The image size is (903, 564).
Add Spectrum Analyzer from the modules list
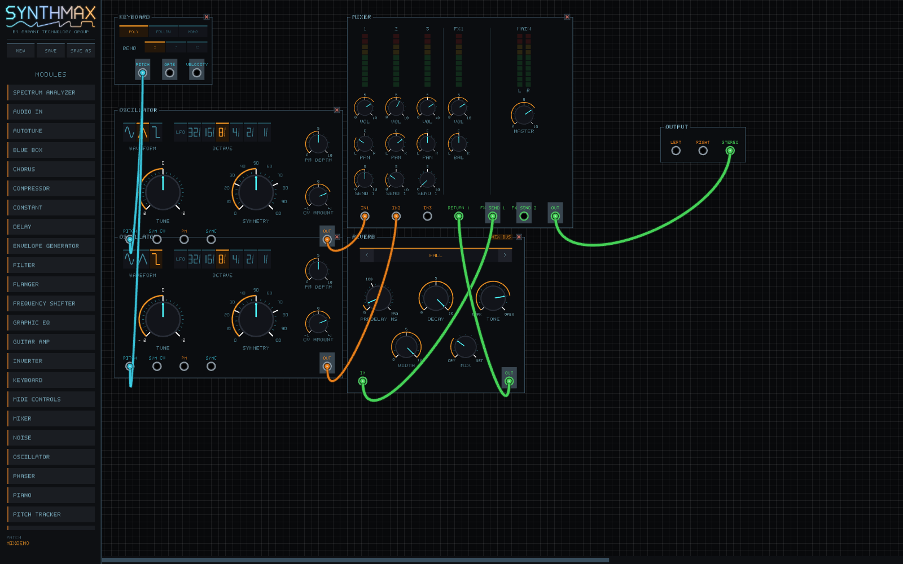click(x=51, y=92)
